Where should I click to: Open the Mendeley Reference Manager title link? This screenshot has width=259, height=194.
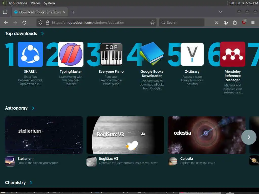tap(233, 76)
